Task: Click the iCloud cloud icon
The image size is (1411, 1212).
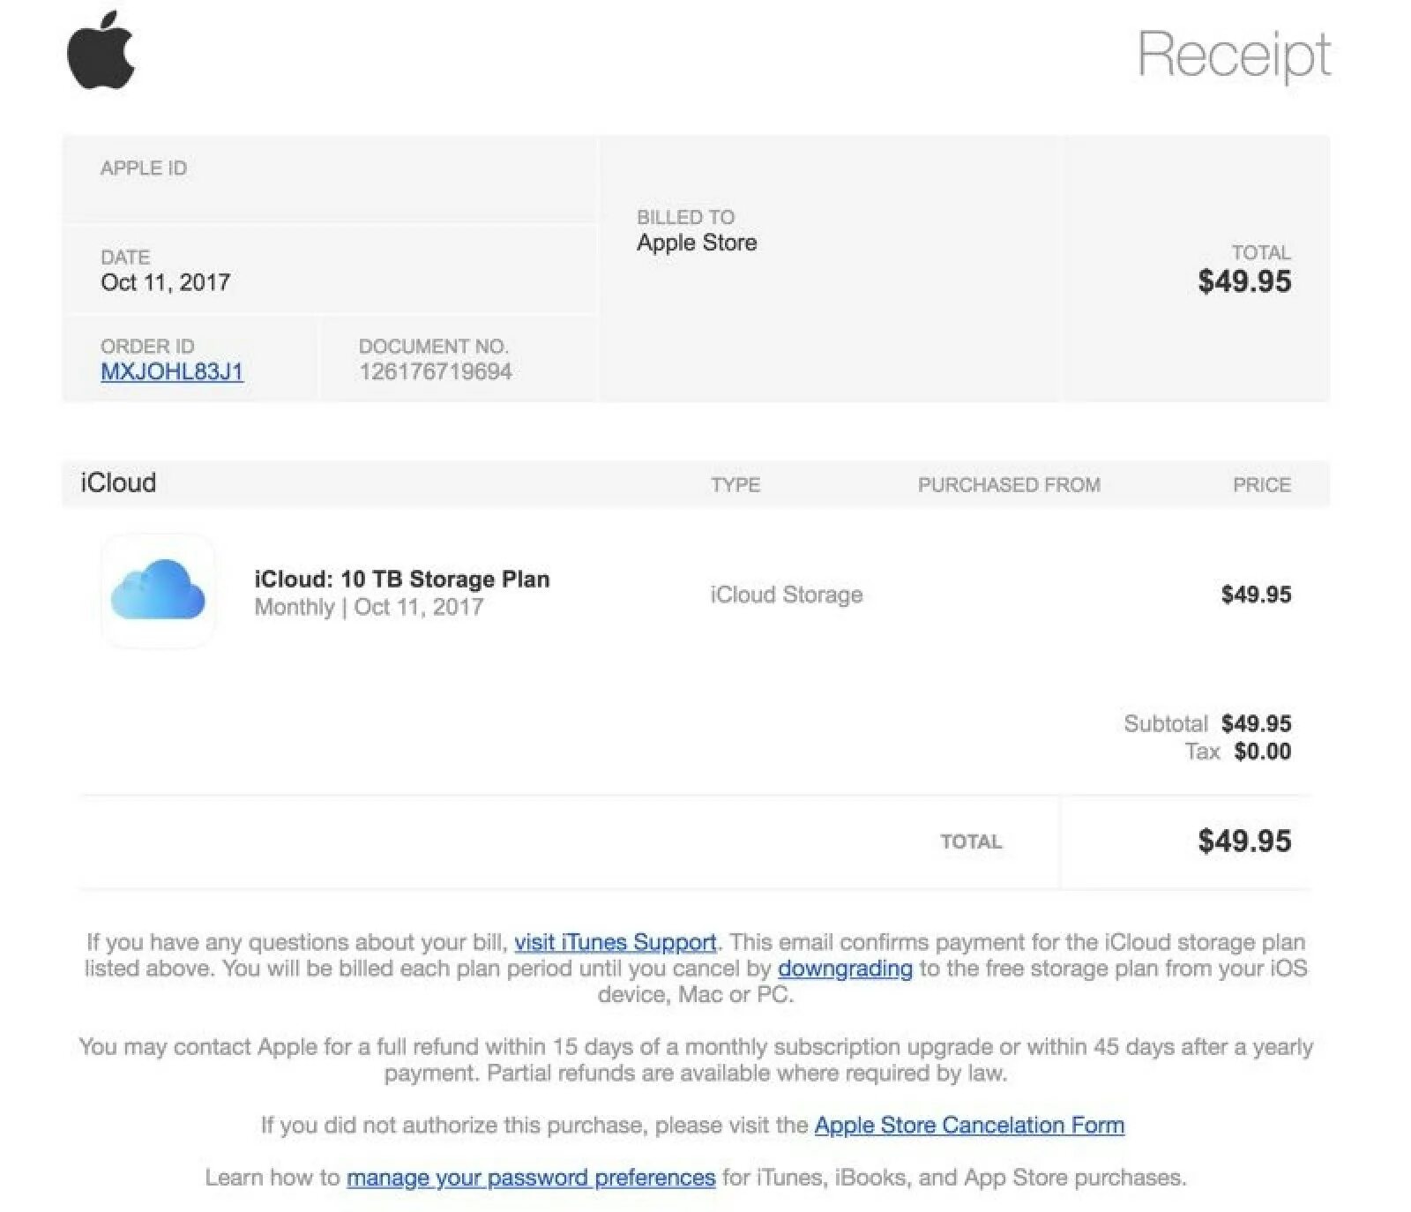Action: click(x=158, y=591)
